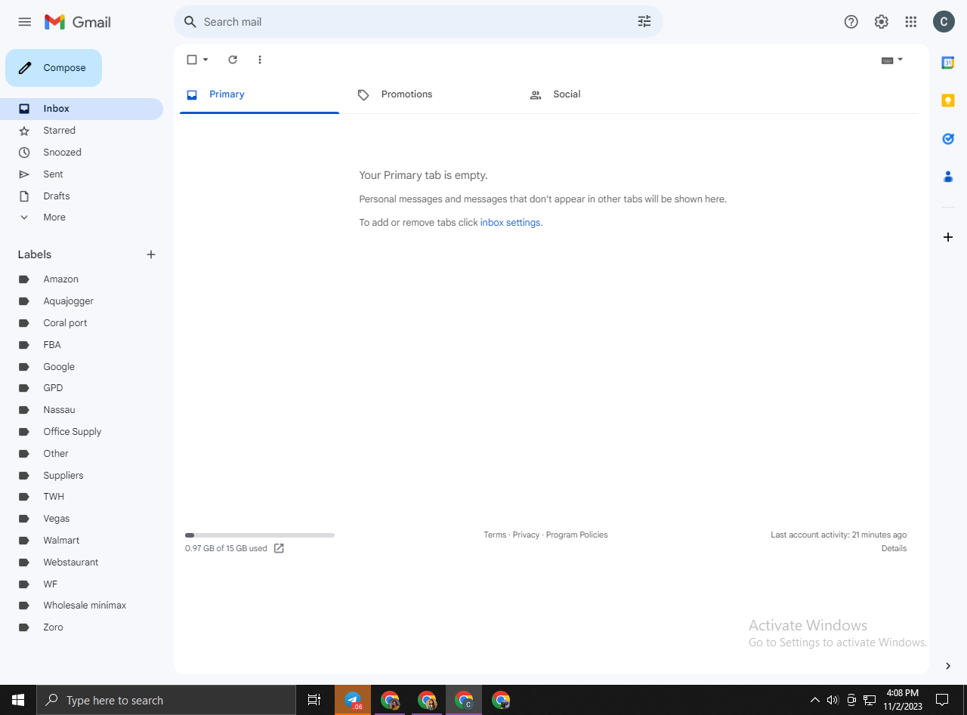The image size is (967, 715).
Task: Create new label plus icon
Action: point(151,254)
